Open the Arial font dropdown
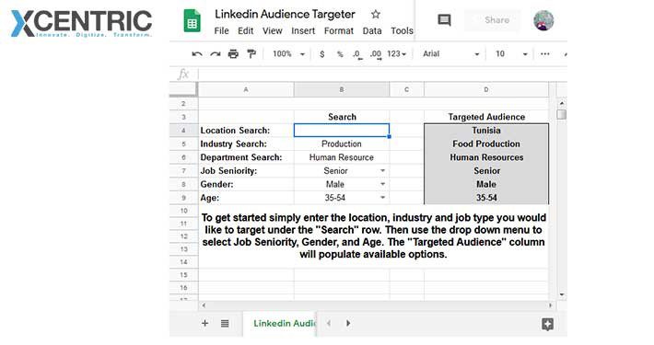Viewport: 654px width, 345px height. click(x=450, y=54)
